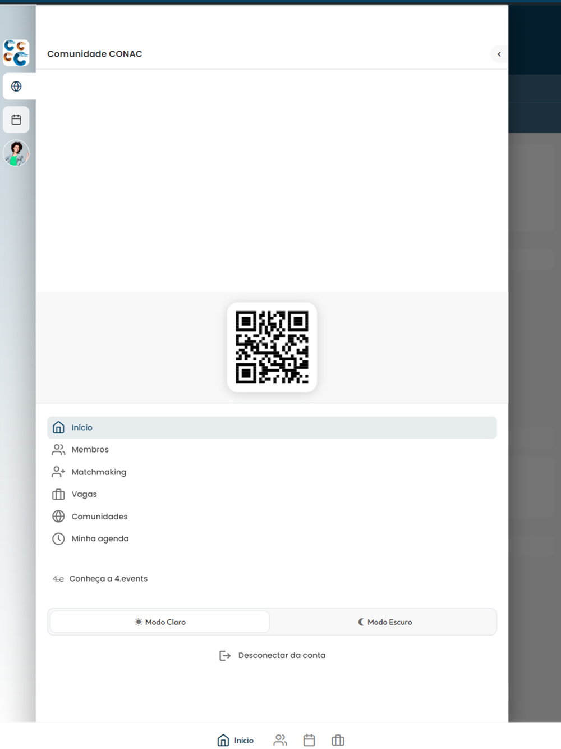561x749 pixels.
Task: Click the add-person icon beside Matchmaking
Action: tap(58, 472)
